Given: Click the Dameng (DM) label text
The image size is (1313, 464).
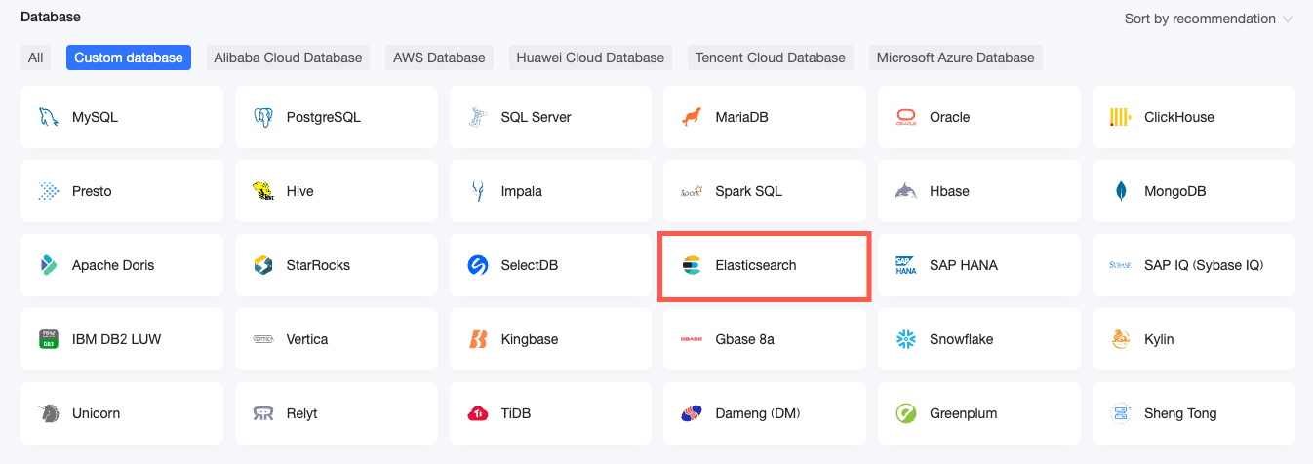Looking at the screenshot, I should click(758, 413).
